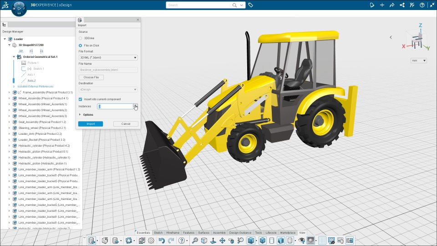Click the collapse arrow near view triad

(391, 37)
